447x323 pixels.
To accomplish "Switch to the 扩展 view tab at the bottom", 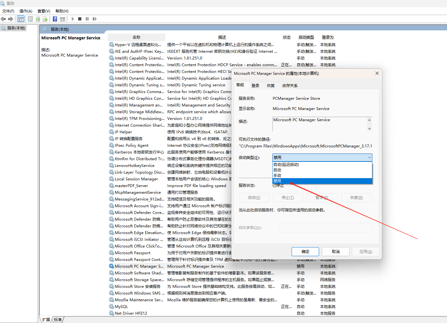I will [46, 319].
